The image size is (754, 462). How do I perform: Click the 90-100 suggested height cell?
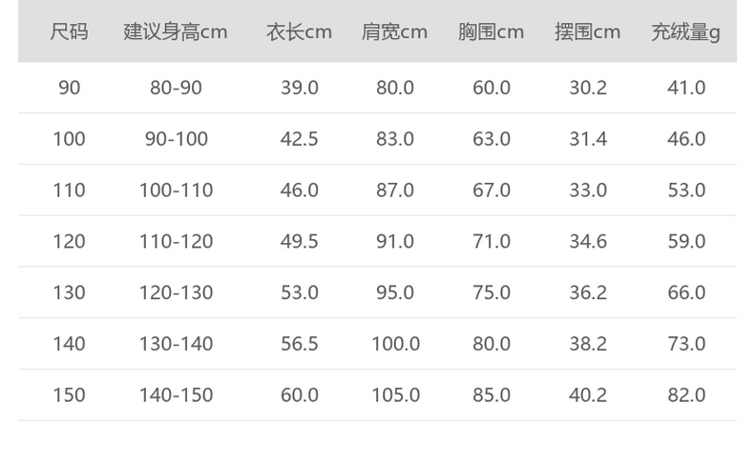click(x=176, y=139)
